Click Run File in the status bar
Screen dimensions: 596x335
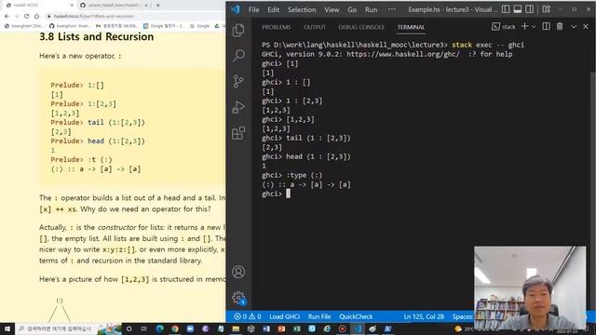click(x=319, y=316)
